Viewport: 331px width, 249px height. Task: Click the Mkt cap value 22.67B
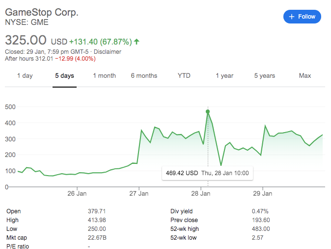[x=97, y=238]
